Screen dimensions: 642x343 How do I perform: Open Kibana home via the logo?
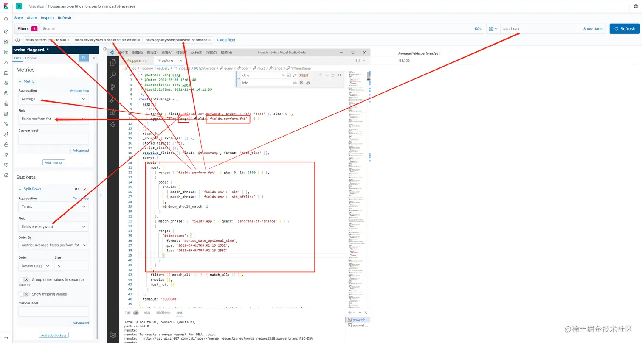pyautogui.click(x=6, y=6)
